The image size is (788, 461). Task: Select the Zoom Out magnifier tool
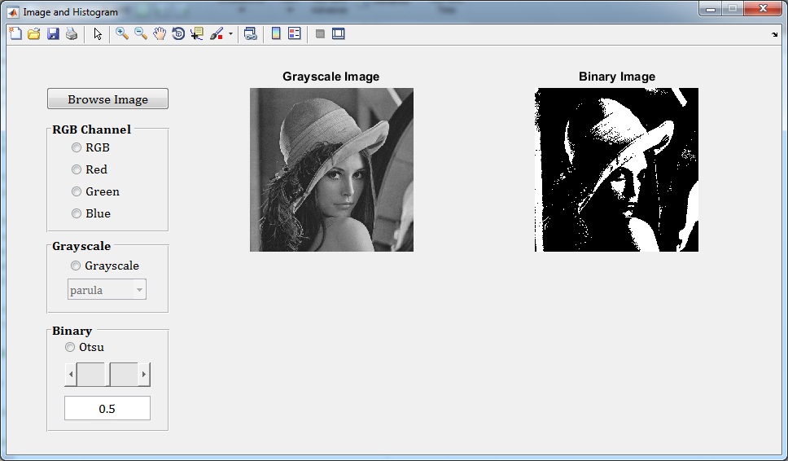click(x=141, y=33)
